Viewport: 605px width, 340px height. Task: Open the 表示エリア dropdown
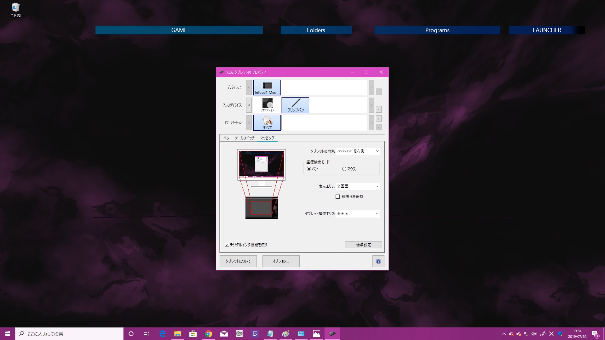[358, 186]
